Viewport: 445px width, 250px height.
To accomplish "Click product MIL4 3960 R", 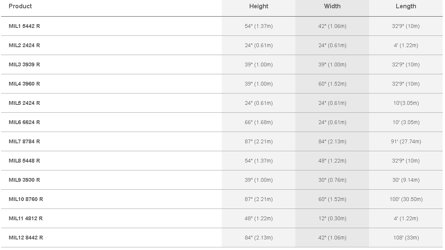I will point(24,84).
